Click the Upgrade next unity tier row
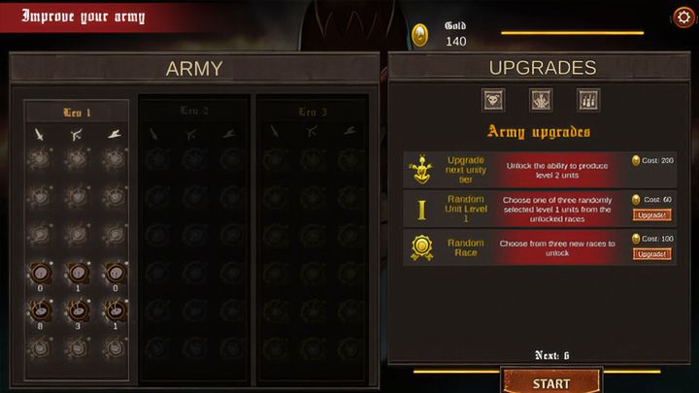 click(540, 170)
